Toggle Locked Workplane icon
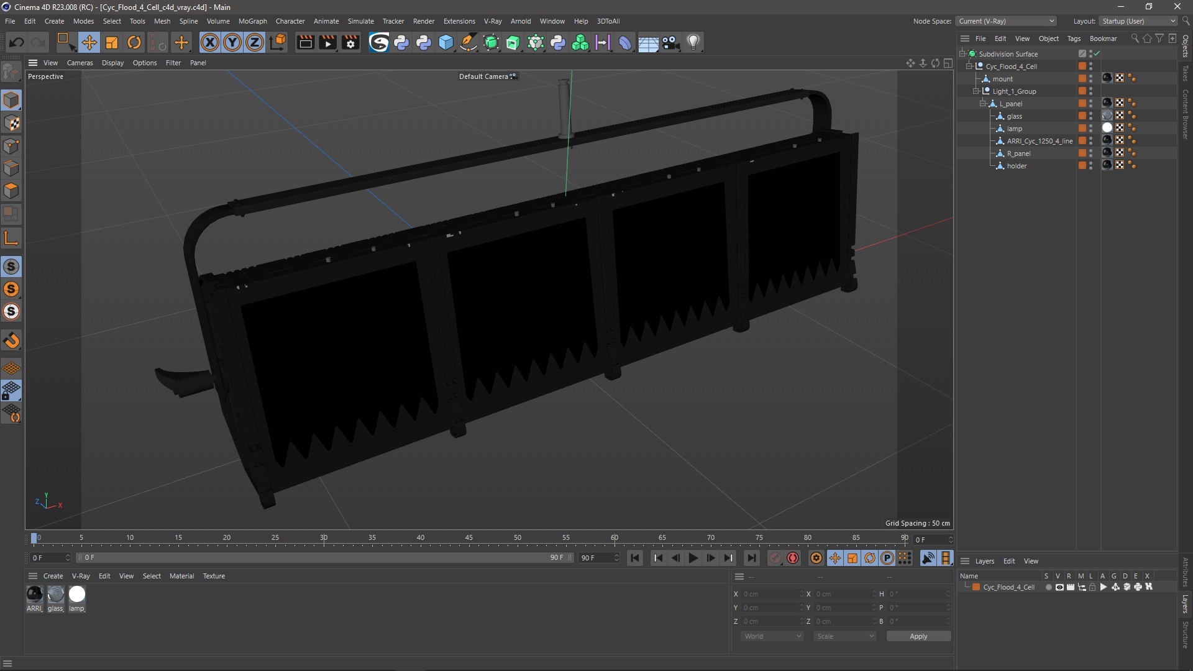This screenshot has width=1193, height=671. tap(11, 391)
